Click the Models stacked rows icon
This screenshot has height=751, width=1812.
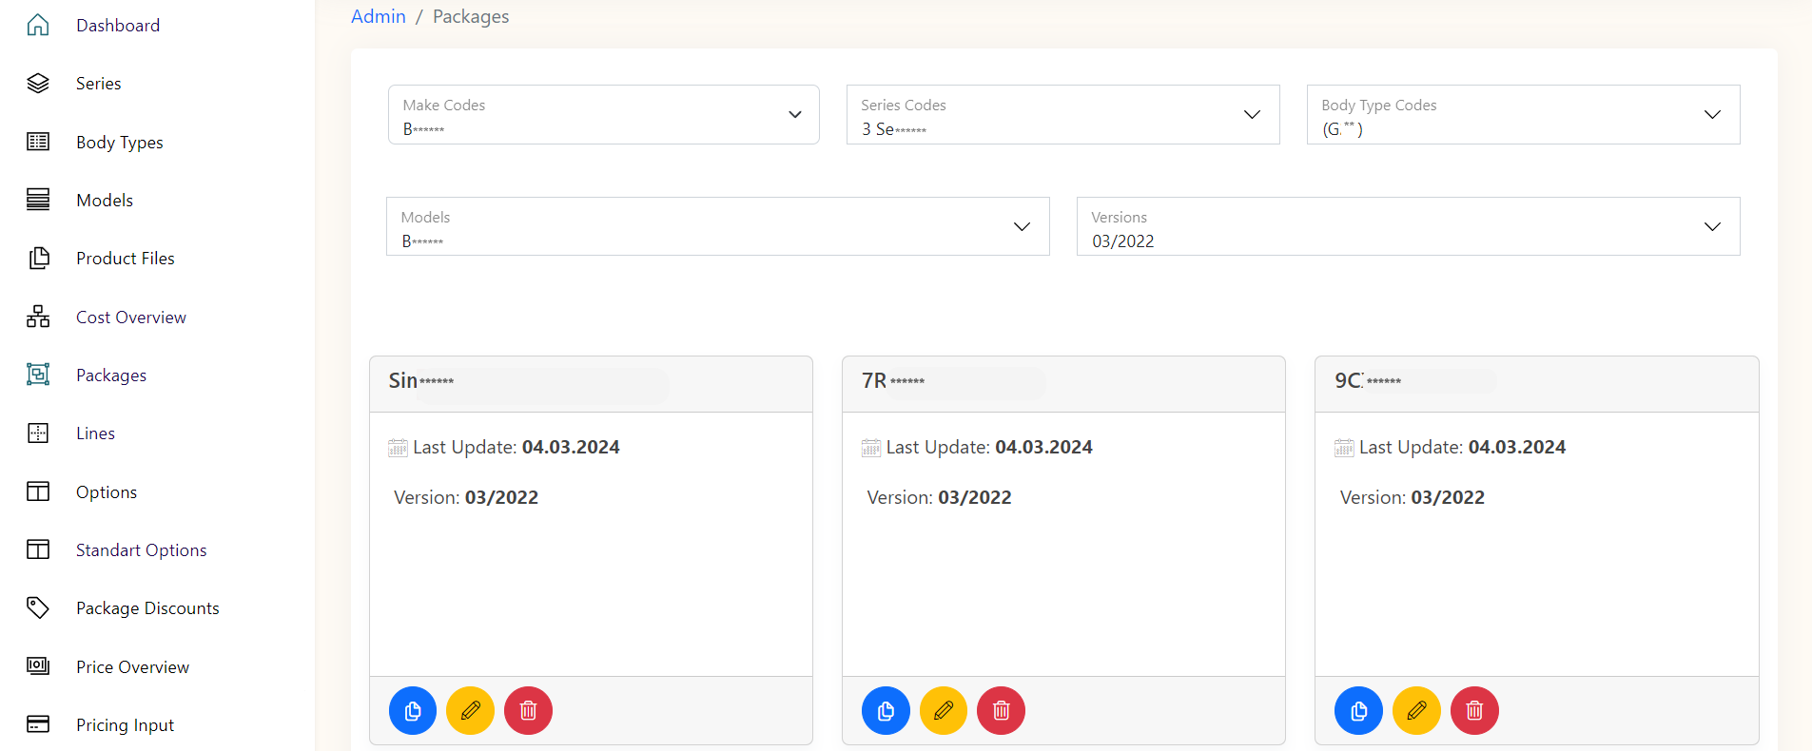[x=38, y=200]
